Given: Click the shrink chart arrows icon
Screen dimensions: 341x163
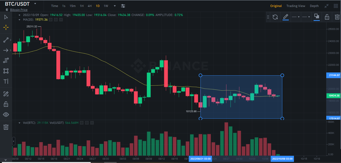Looking at the screenshot, I should pos(327,6).
